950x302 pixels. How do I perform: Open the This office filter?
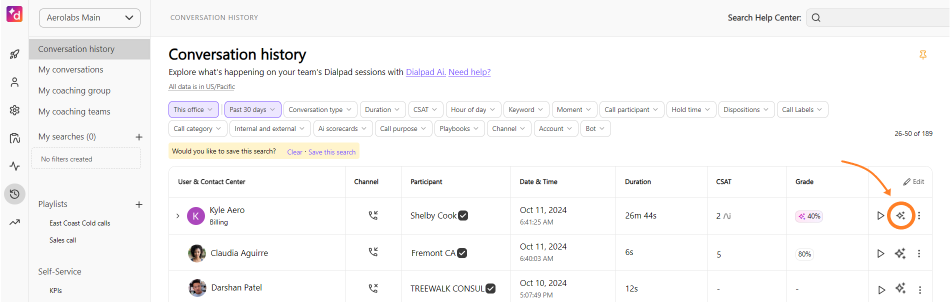point(193,109)
